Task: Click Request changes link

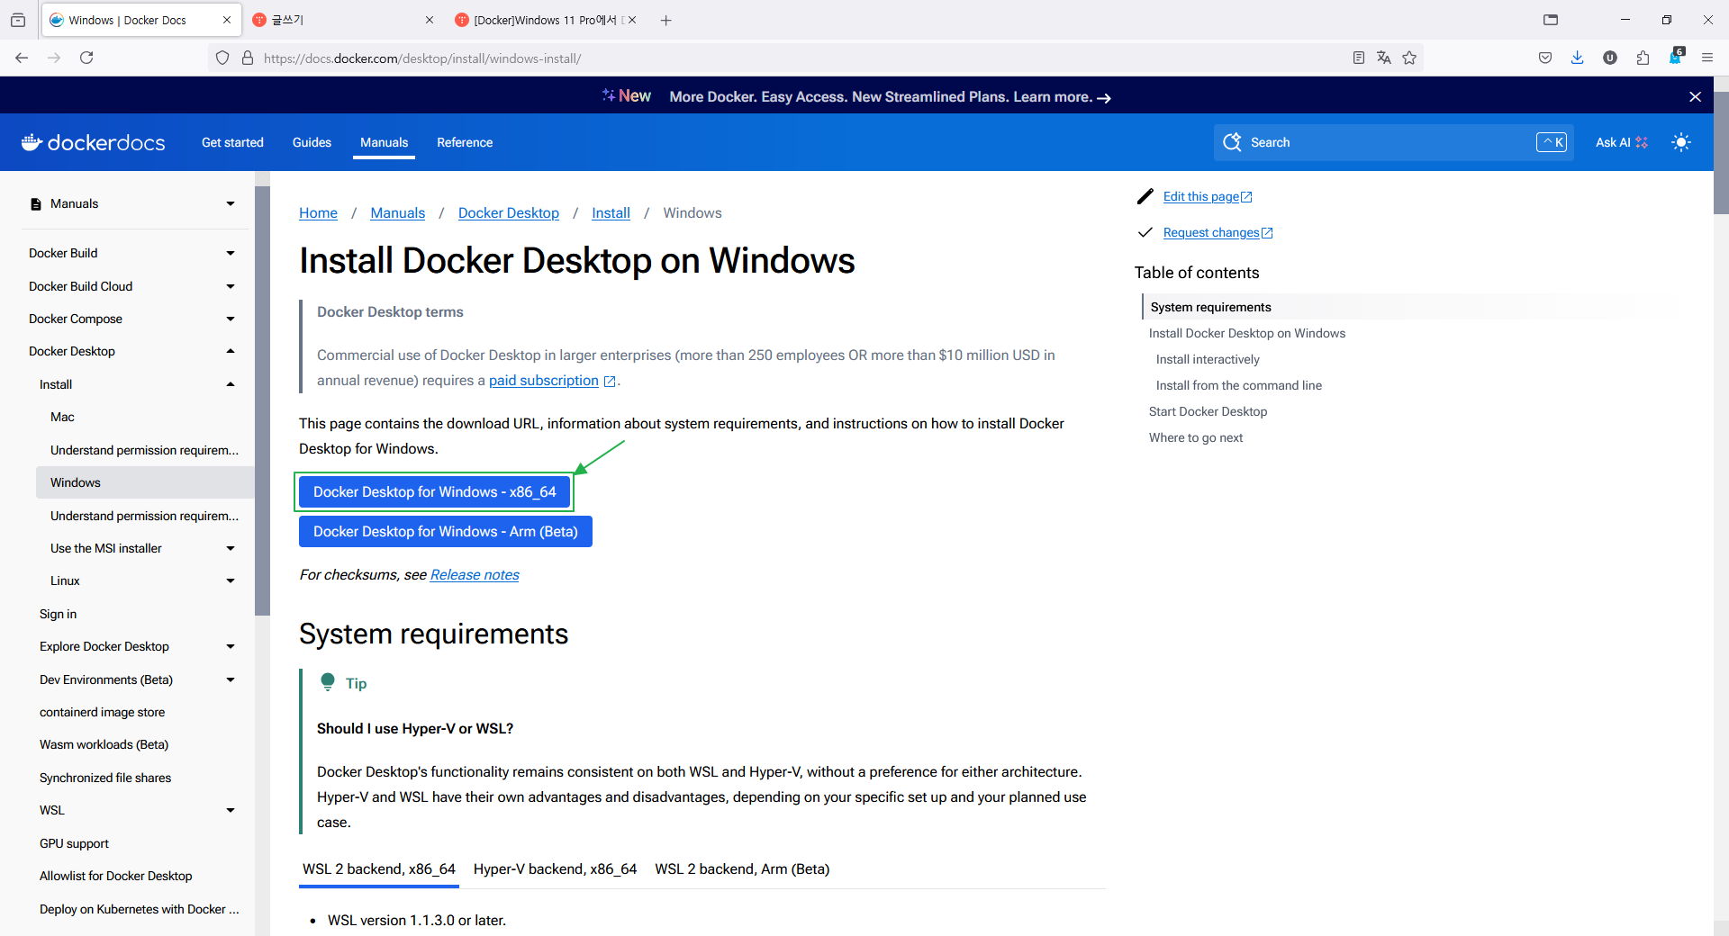Action: 1218,232
